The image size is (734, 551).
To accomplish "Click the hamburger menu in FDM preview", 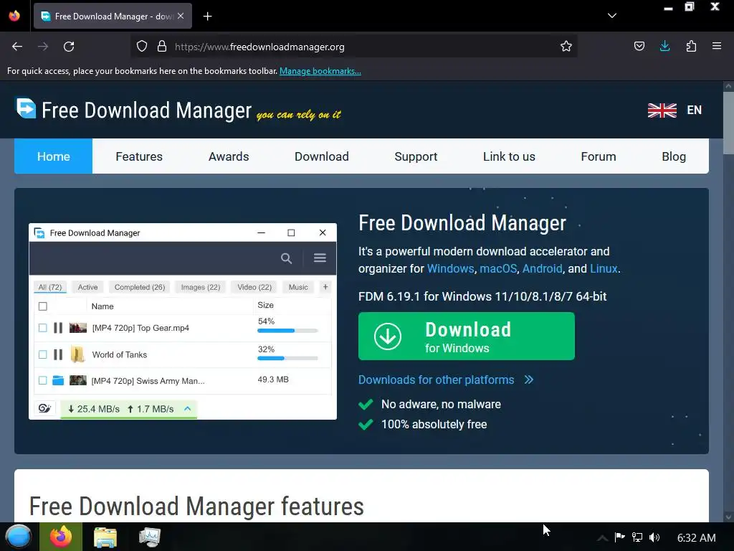I will point(320,258).
